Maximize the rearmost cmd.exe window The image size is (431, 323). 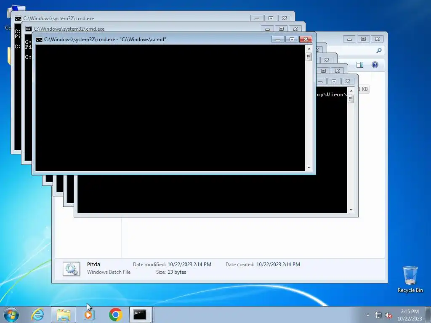(271, 19)
